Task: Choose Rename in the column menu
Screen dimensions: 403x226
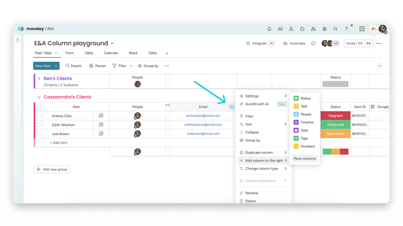Action: [263, 193]
